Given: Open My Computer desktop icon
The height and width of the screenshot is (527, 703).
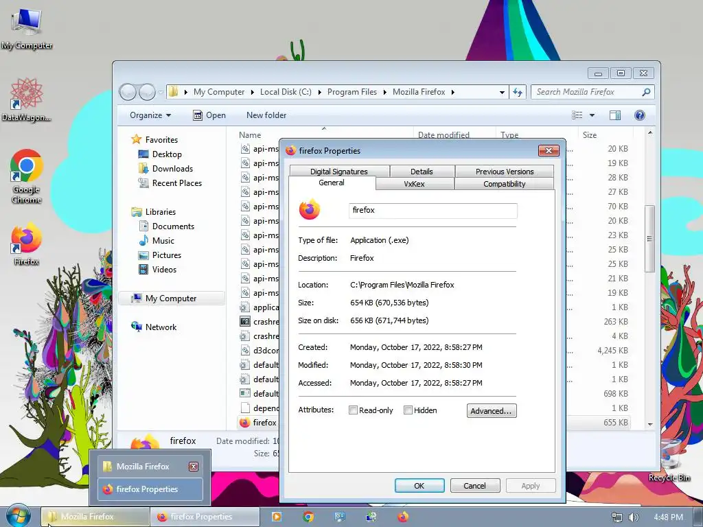Looking at the screenshot, I should pyautogui.click(x=27, y=27).
